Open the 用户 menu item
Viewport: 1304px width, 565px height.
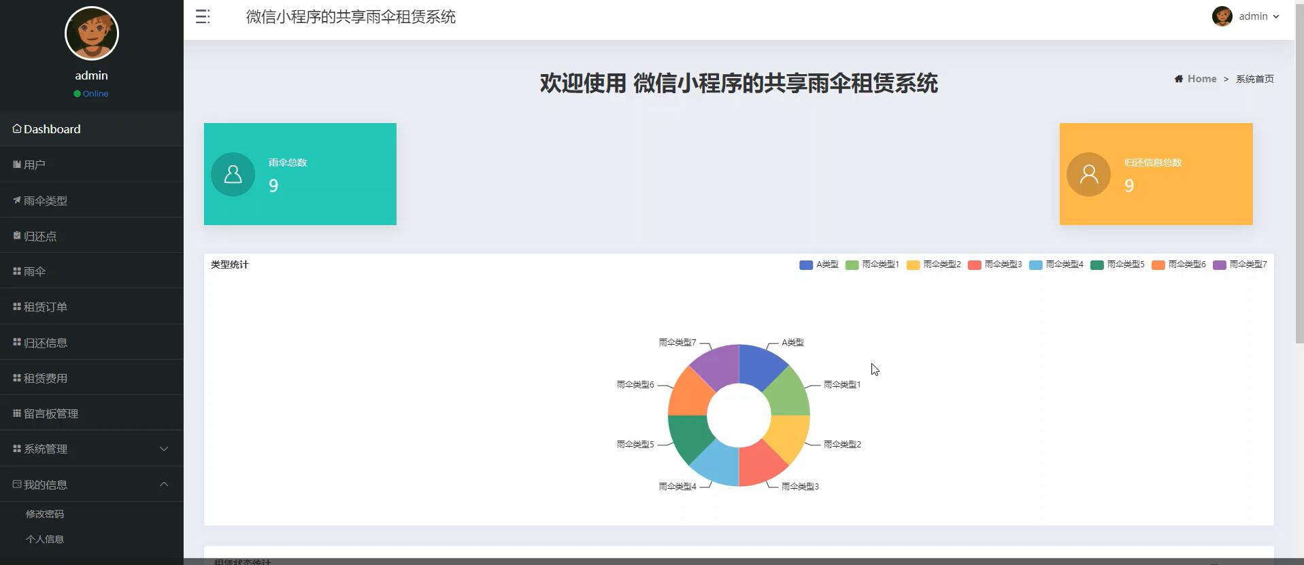(91, 165)
